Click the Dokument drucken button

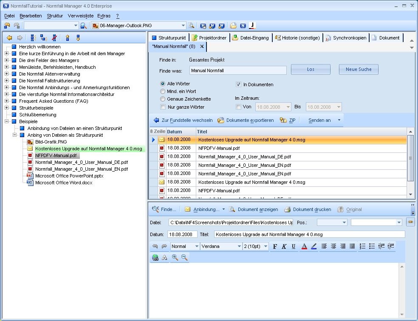coord(308,209)
